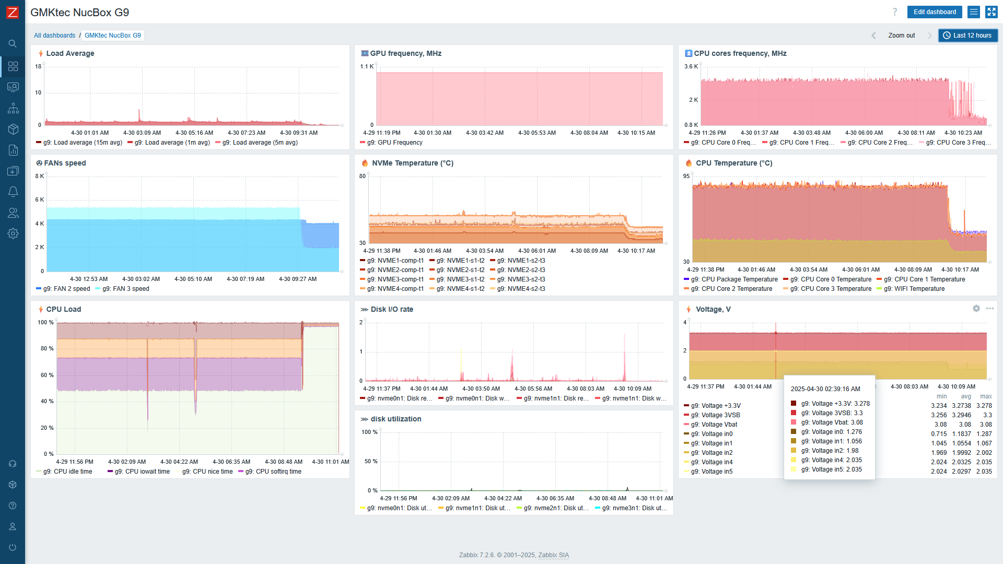
Task: Enter kiosk mode fullscreen icon
Action: [991, 12]
